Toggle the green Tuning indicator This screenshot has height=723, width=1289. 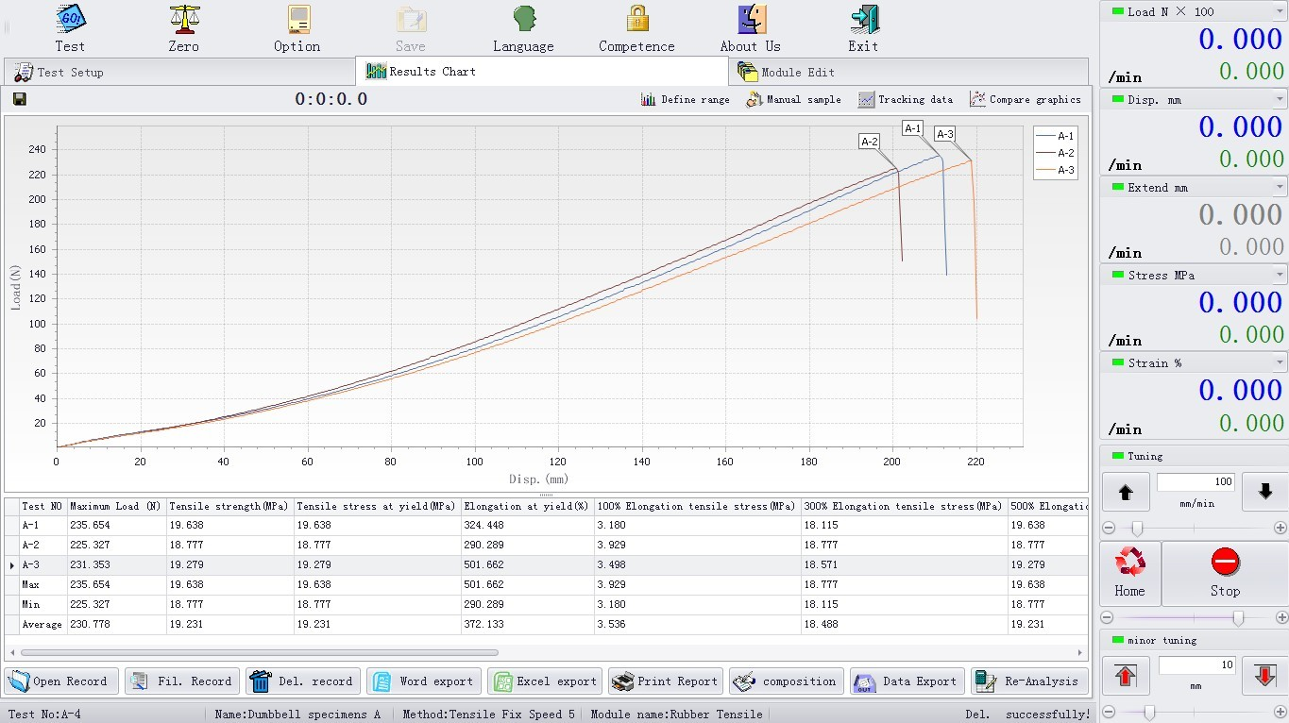(x=1118, y=456)
